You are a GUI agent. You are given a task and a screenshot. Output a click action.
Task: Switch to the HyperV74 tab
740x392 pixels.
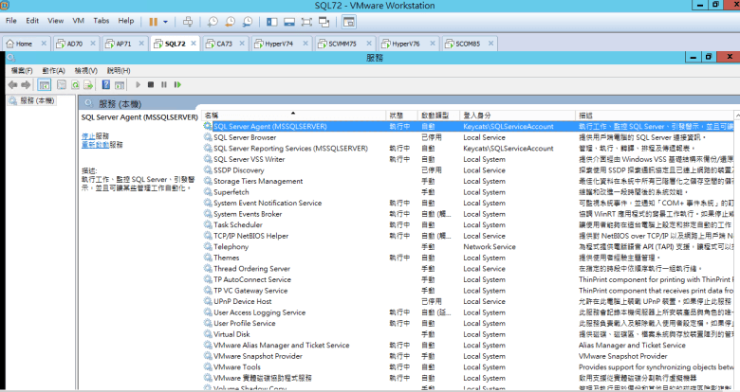click(277, 44)
